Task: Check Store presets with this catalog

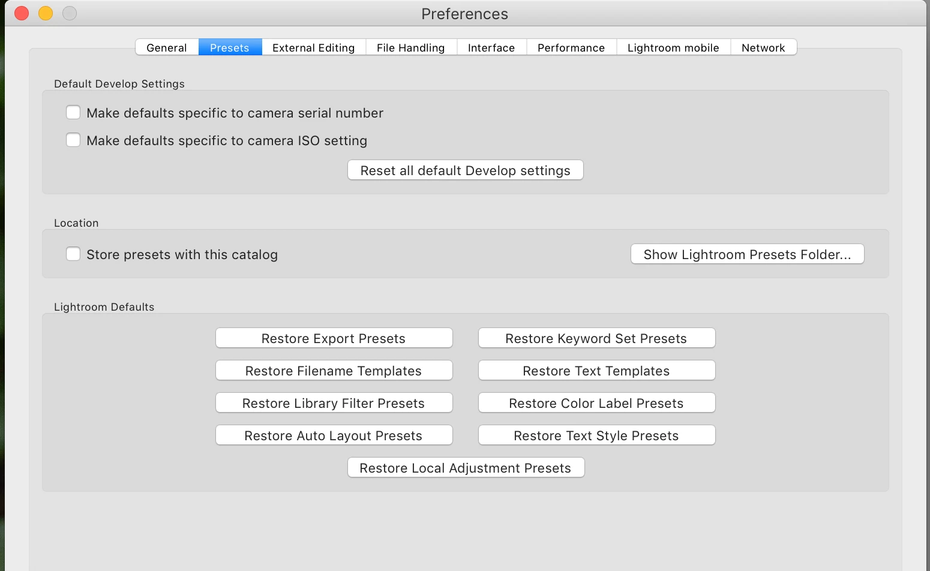Action: click(73, 254)
